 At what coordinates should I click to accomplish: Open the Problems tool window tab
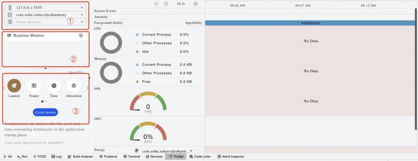[x=108, y=156]
